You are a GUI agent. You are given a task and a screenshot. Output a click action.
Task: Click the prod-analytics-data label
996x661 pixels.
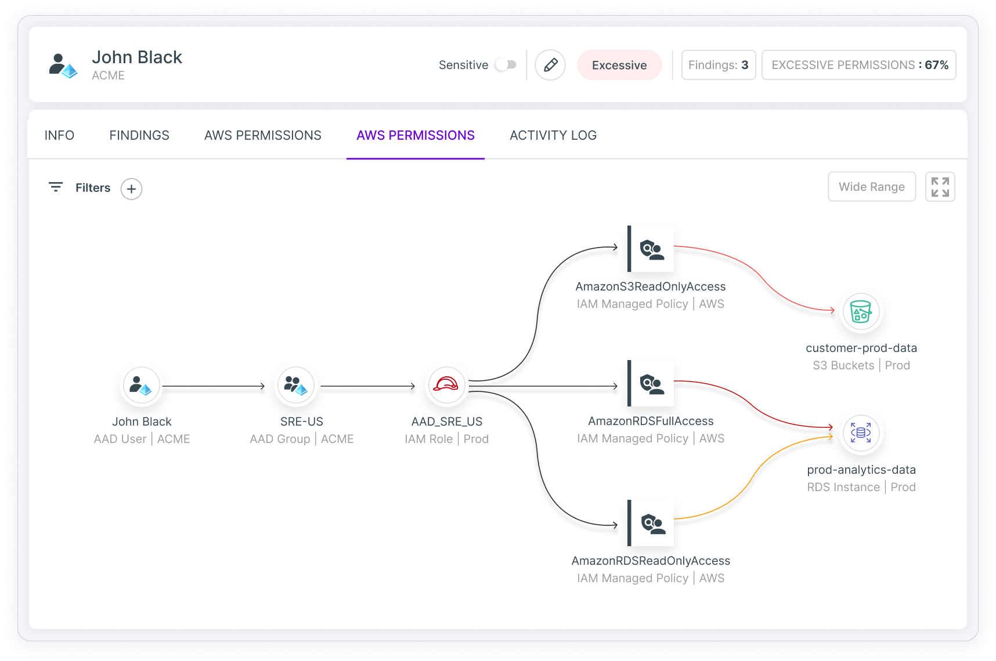tap(861, 470)
